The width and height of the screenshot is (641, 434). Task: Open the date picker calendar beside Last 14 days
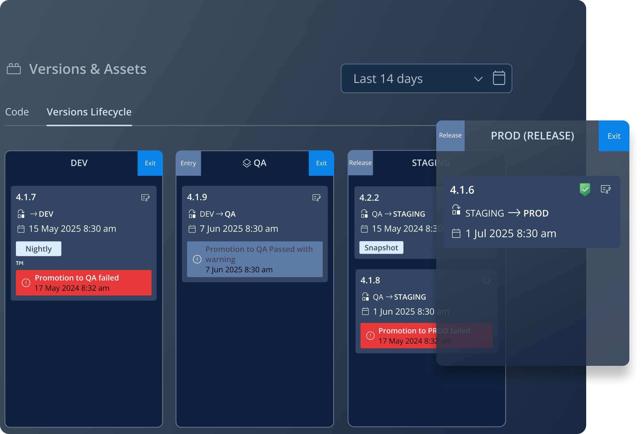pos(499,78)
